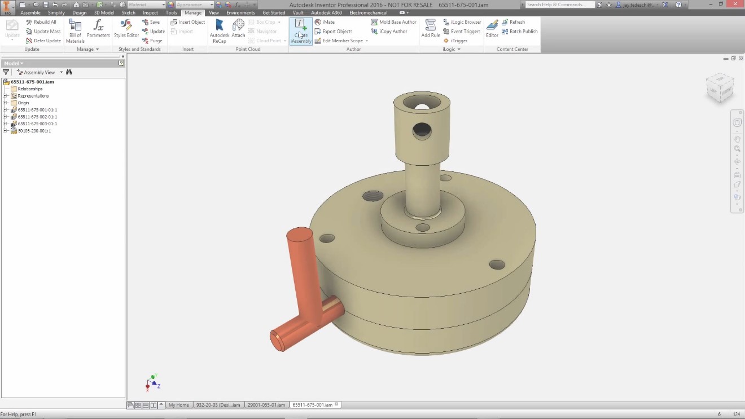
Task: Select 65511-675-002-01:1 in the browser
Action: (37, 117)
